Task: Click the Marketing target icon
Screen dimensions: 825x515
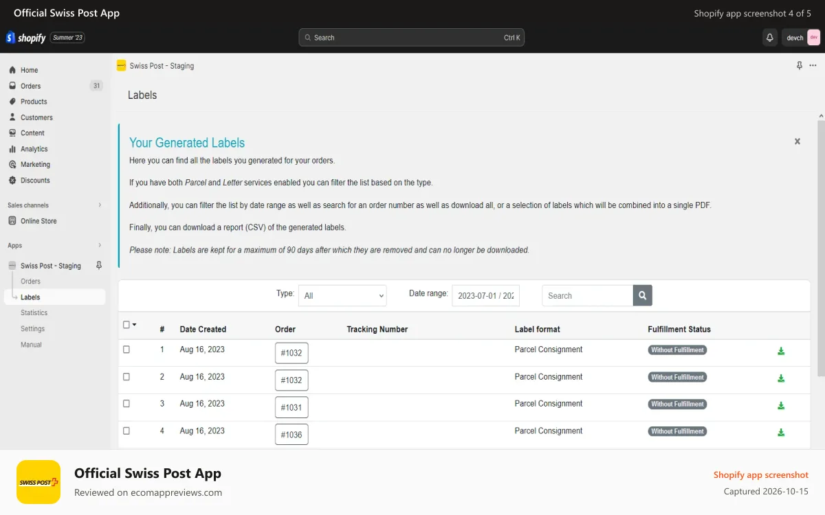Action: click(12, 165)
